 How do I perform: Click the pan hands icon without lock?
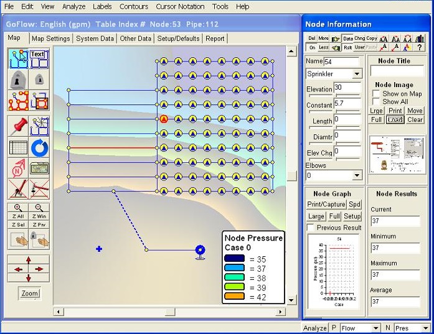click(18, 239)
